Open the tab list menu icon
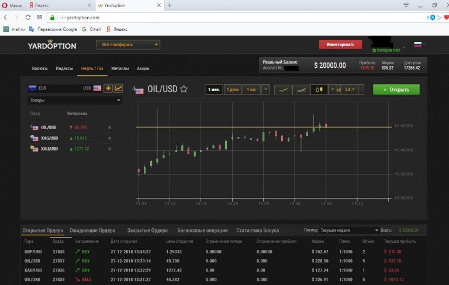Screen dimensions: 449x285 pos(406,5)
